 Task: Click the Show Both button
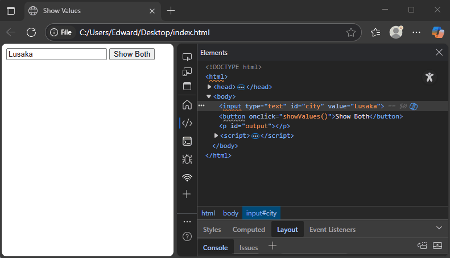point(132,54)
